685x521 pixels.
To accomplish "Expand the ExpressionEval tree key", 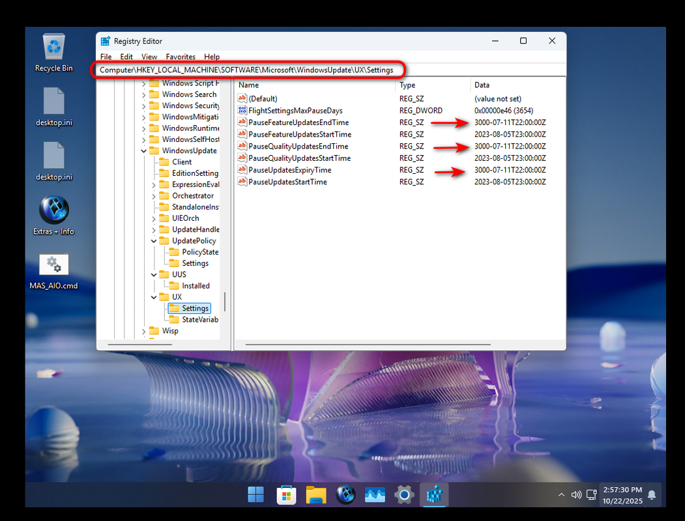I will click(x=154, y=184).
